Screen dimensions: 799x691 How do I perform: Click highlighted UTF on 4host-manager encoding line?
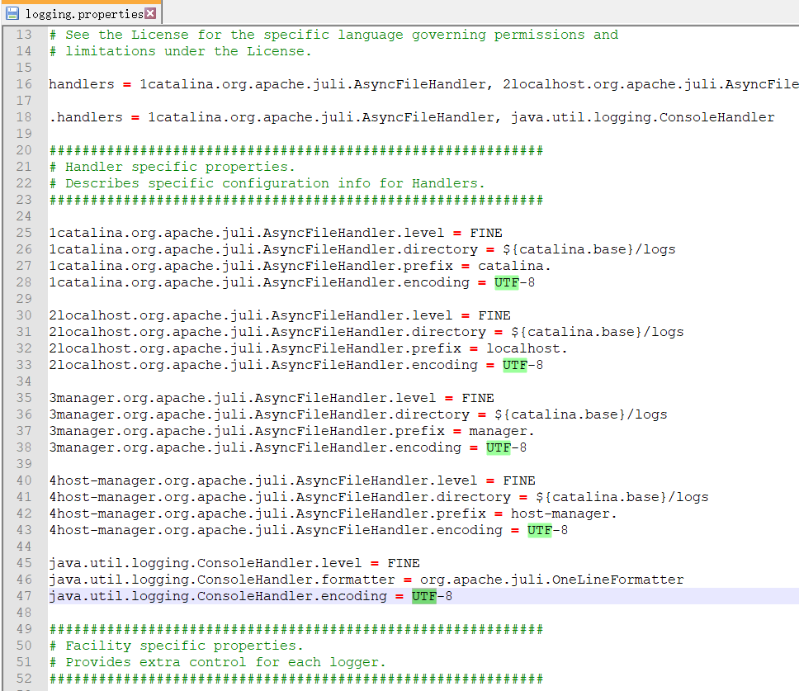coord(540,530)
